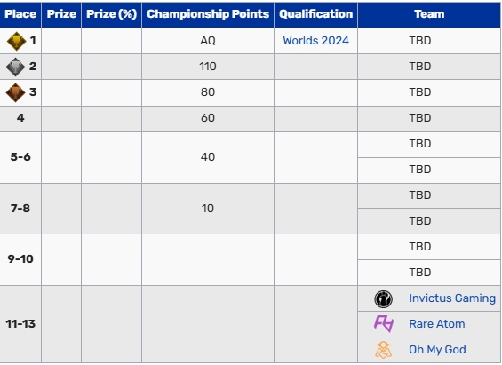Click the Prize (%) column header

(x=111, y=14)
